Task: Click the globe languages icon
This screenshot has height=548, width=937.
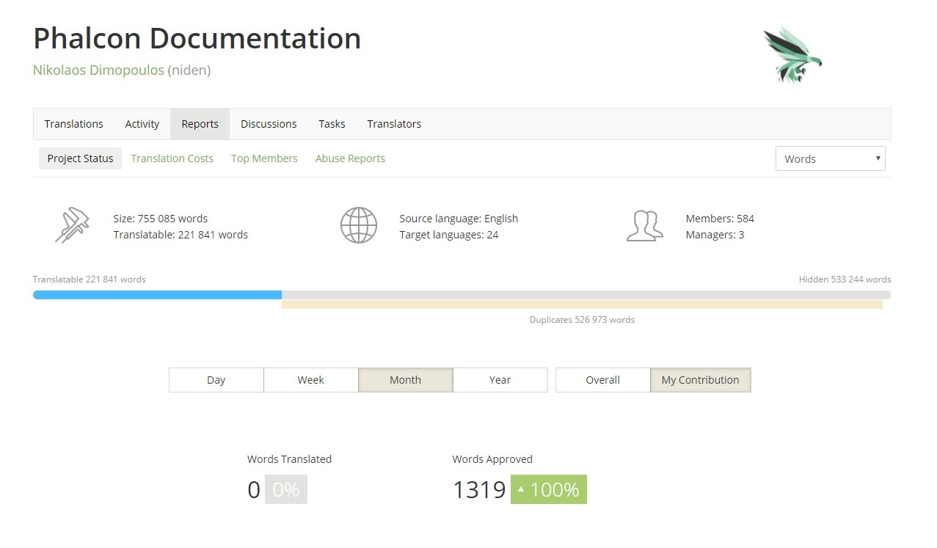Action: tap(358, 226)
